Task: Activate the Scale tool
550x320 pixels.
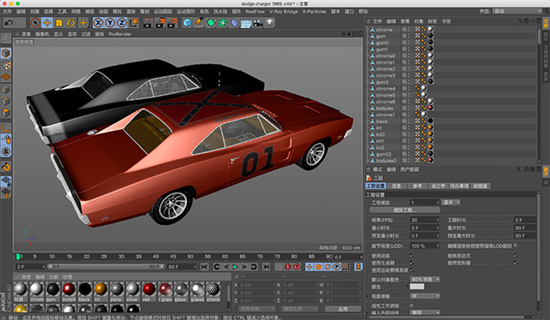Action: click(x=59, y=23)
